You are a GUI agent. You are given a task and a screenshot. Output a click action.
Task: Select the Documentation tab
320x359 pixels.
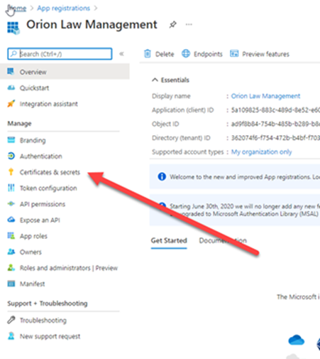(223, 240)
